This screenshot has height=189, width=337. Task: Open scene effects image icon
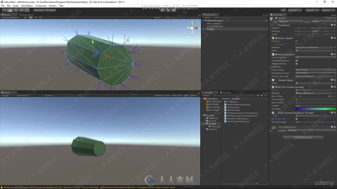pyautogui.click(x=40, y=18)
